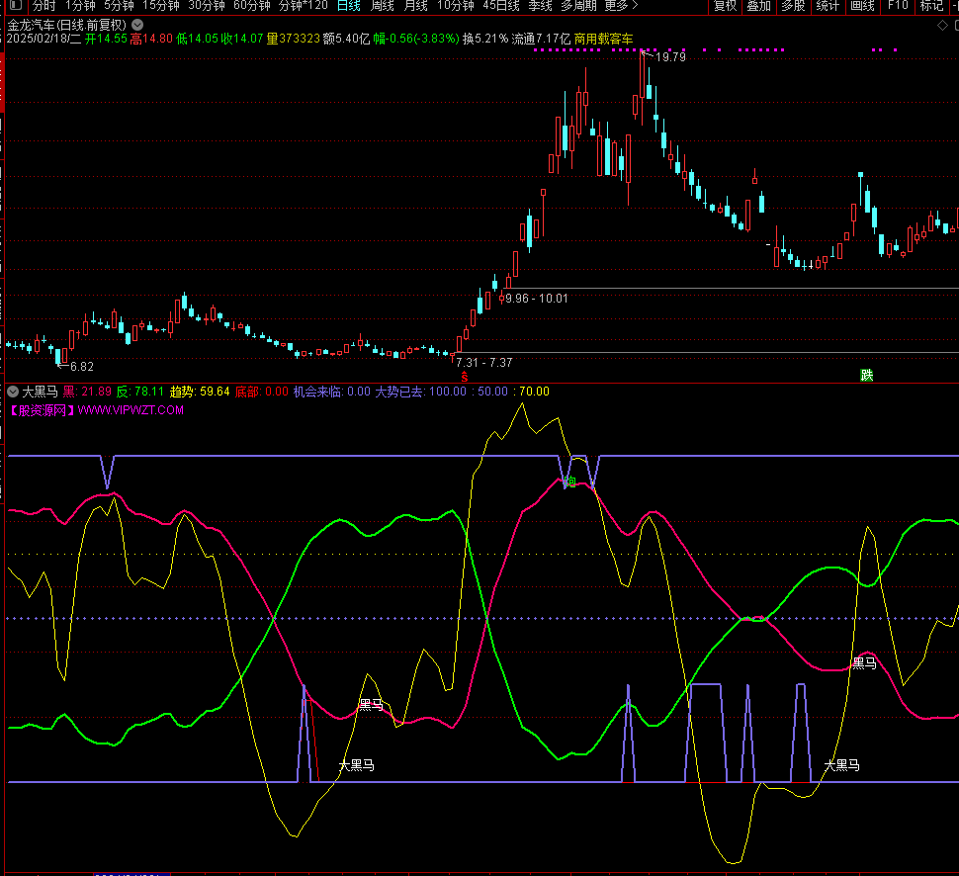Select the 日线 daily chart tab

point(349,6)
